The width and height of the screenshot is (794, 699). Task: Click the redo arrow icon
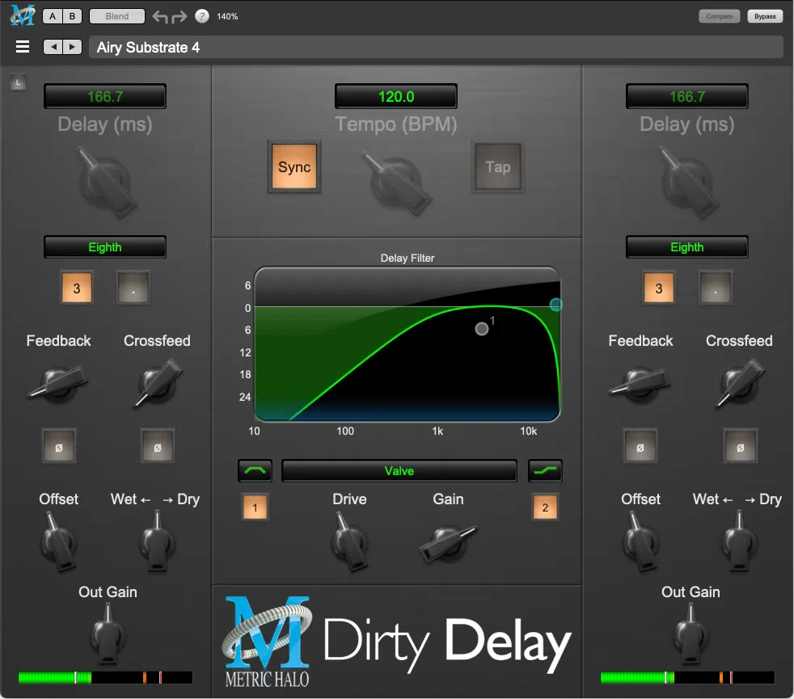179,17
